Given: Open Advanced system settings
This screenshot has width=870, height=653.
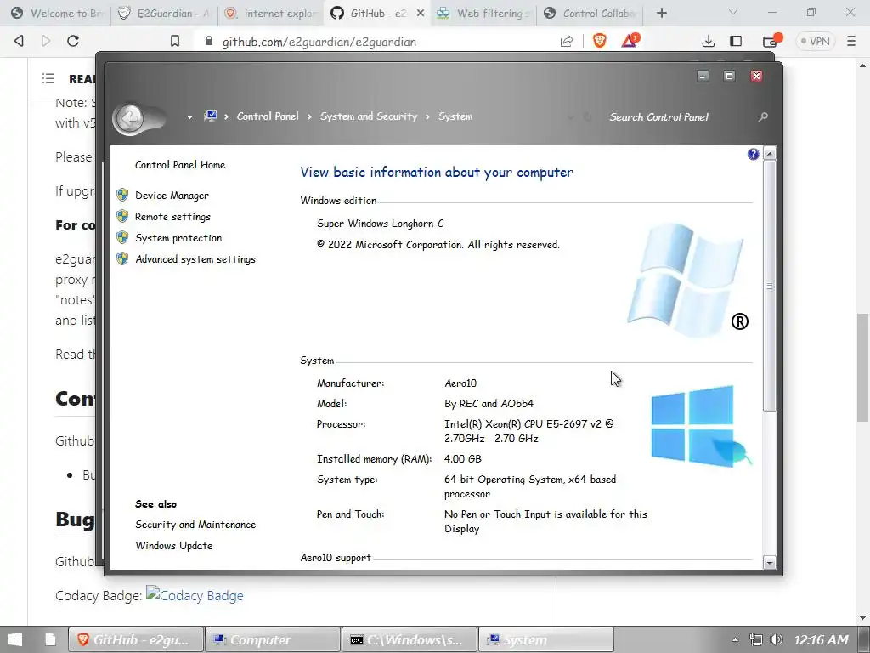Looking at the screenshot, I should tap(195, 259).
